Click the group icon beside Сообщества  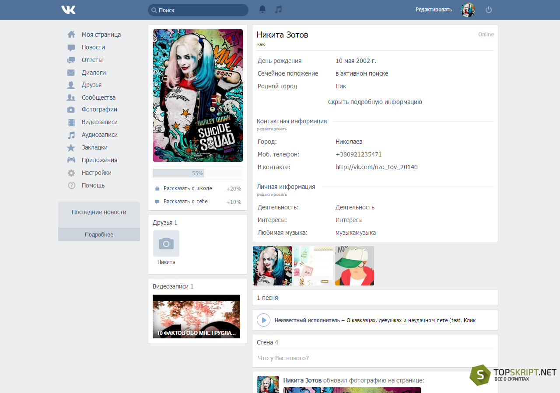pyautogui.click(x=71, y=97)
